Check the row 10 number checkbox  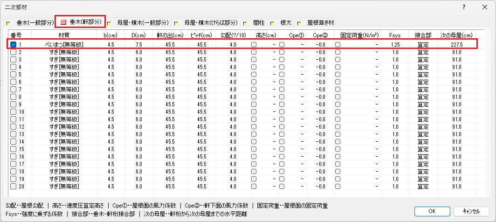click(13, 111)
